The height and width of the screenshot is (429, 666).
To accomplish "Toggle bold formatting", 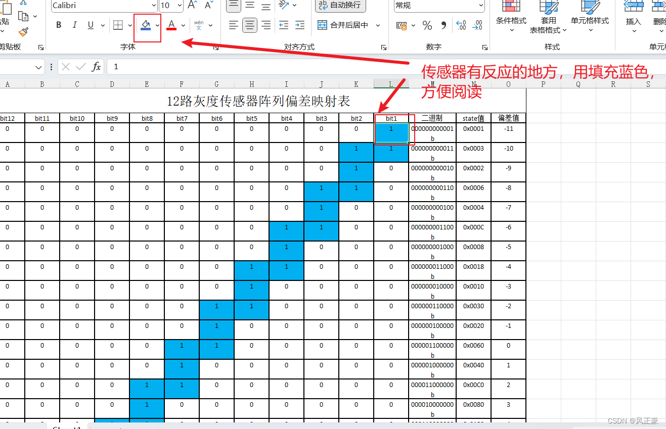I will click(x=59, y=25).
